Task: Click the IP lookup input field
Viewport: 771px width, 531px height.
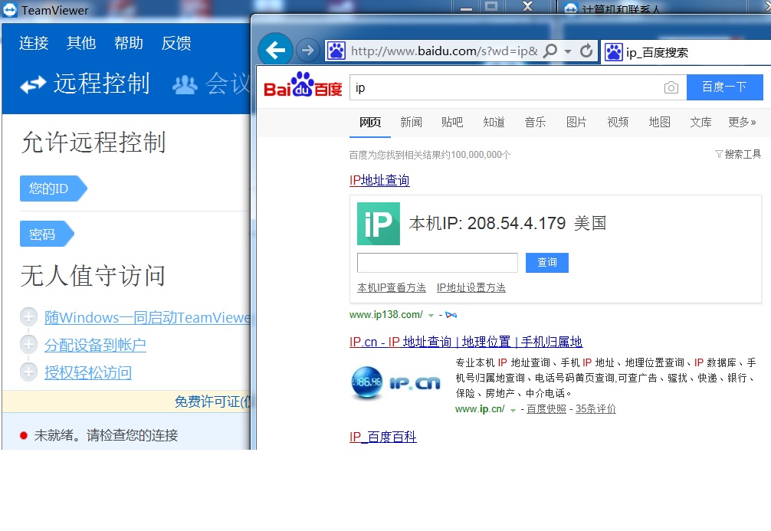Action: pyautogui.click(x=437, y=263)
